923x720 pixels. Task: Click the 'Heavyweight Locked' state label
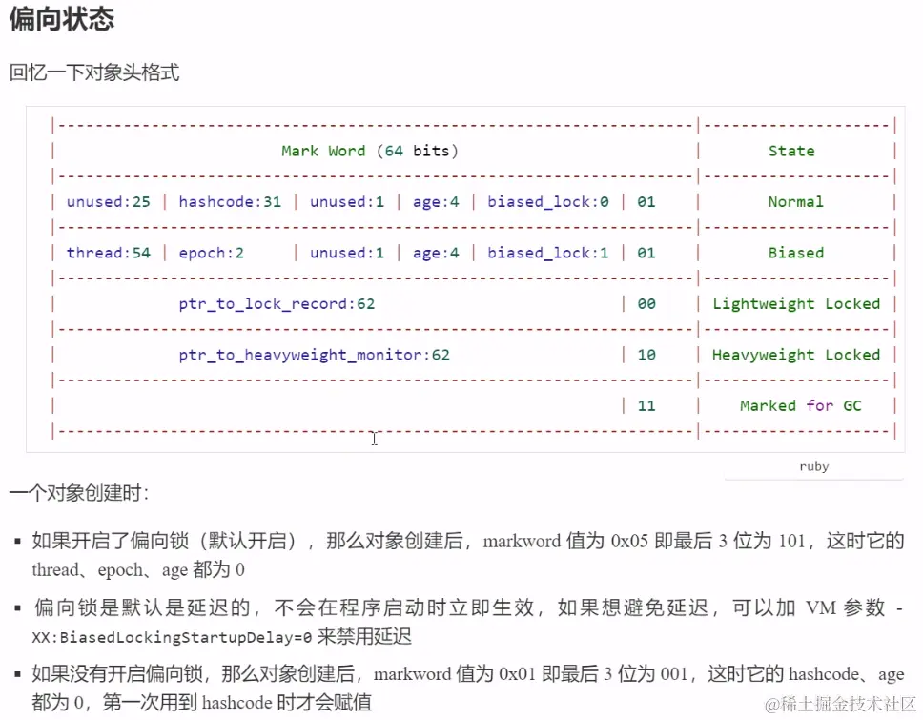tap(796, 355)
